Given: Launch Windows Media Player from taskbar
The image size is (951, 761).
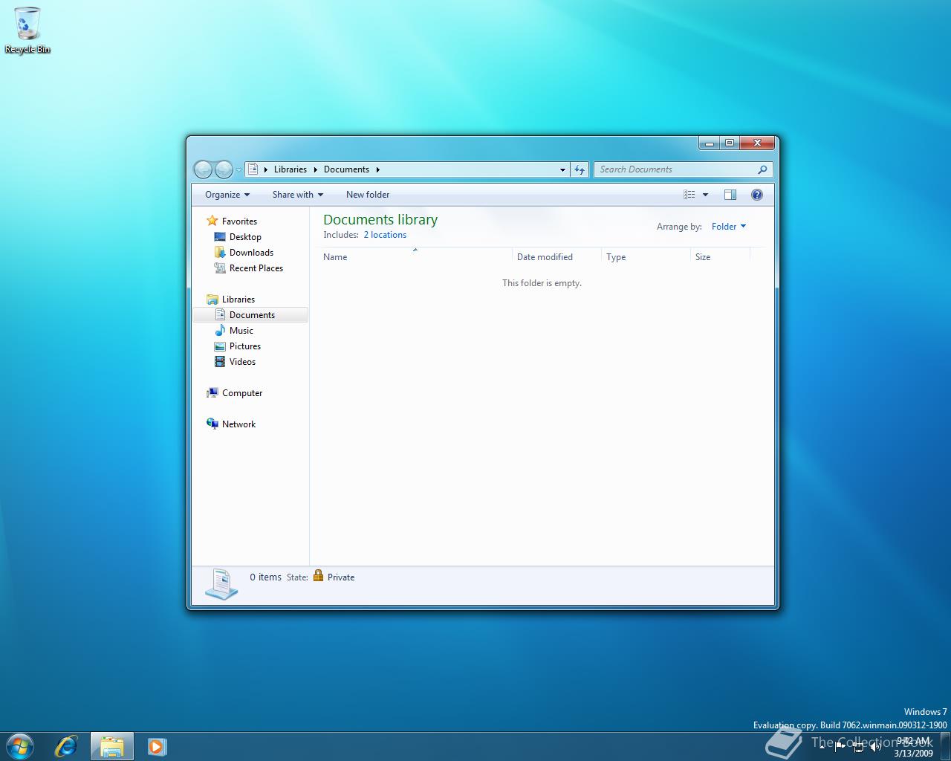Looking at the screenshot, I should tap(157, 746).
